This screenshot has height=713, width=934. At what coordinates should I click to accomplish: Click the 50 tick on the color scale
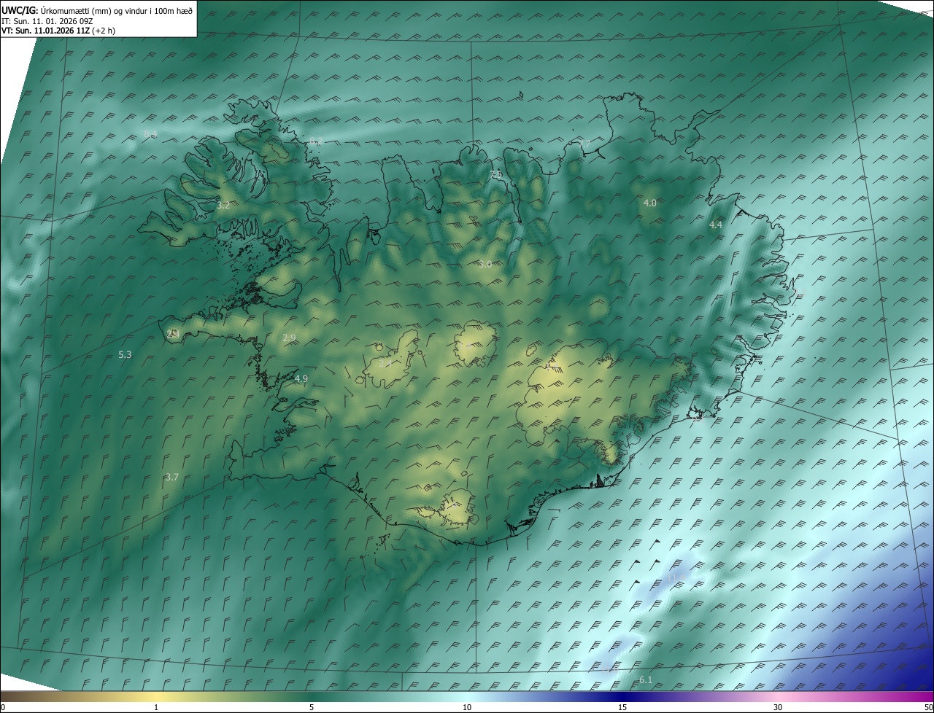click(x=928, y=708)
